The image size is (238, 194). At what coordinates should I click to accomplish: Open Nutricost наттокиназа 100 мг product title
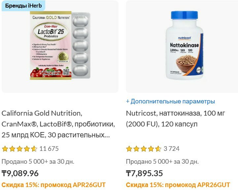pos(175,119)
